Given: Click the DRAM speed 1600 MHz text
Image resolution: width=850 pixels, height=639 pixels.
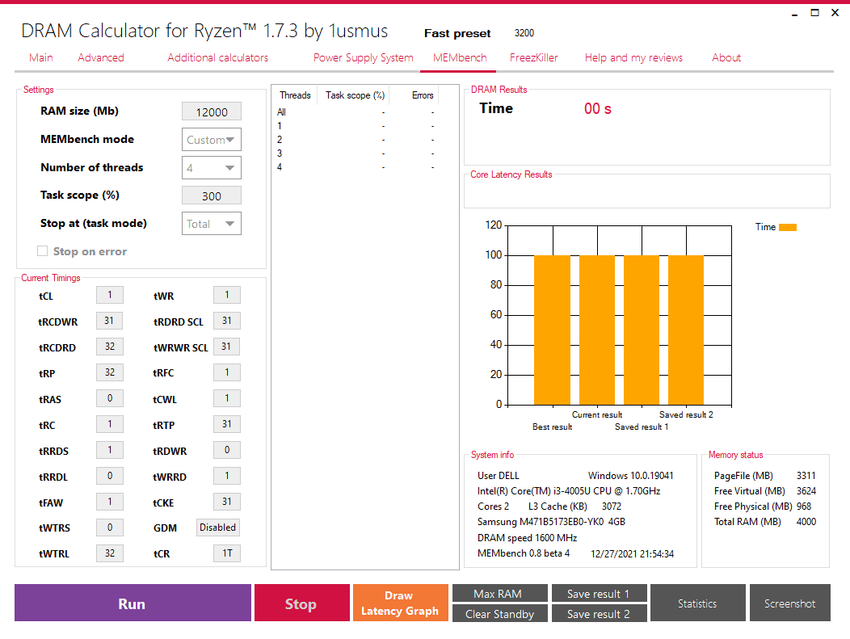Looking at the screenshot, I should (x=527, y=538).
